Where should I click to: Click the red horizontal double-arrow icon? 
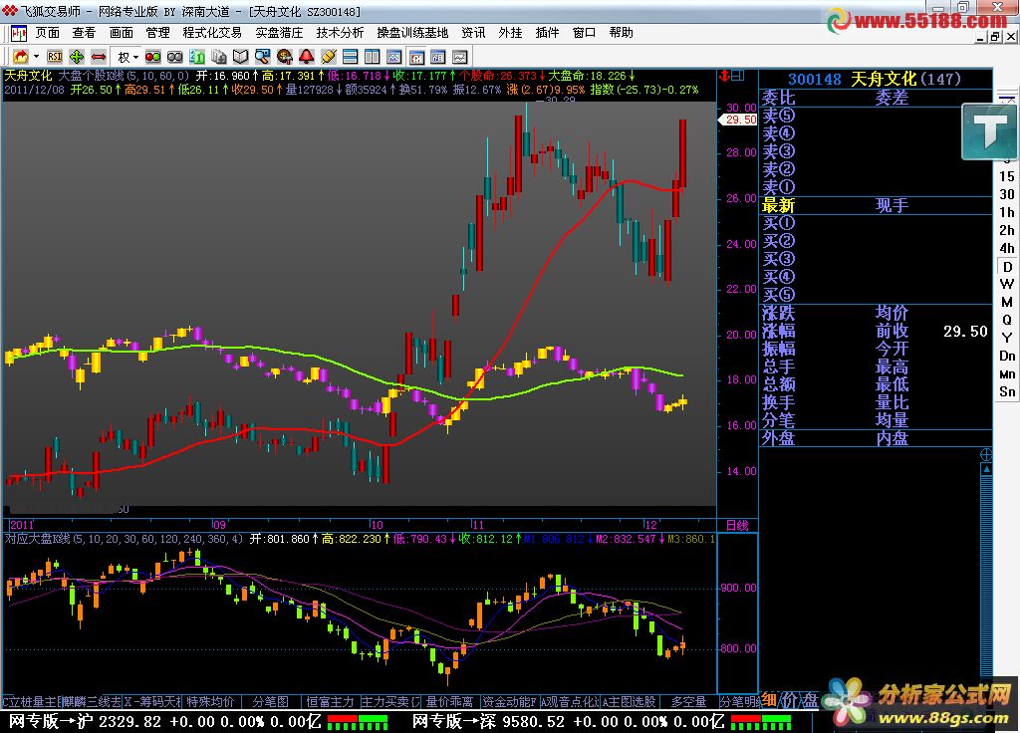pyautogui.click(x=99, y=57)
